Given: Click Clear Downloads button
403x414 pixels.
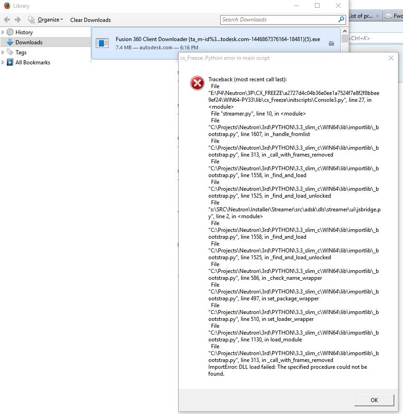Looking at the screenshot, I should [x=90, y=20].
